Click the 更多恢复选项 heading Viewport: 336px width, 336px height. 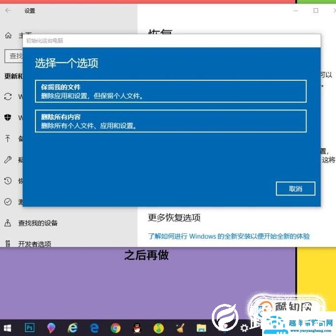coord(174,218)
